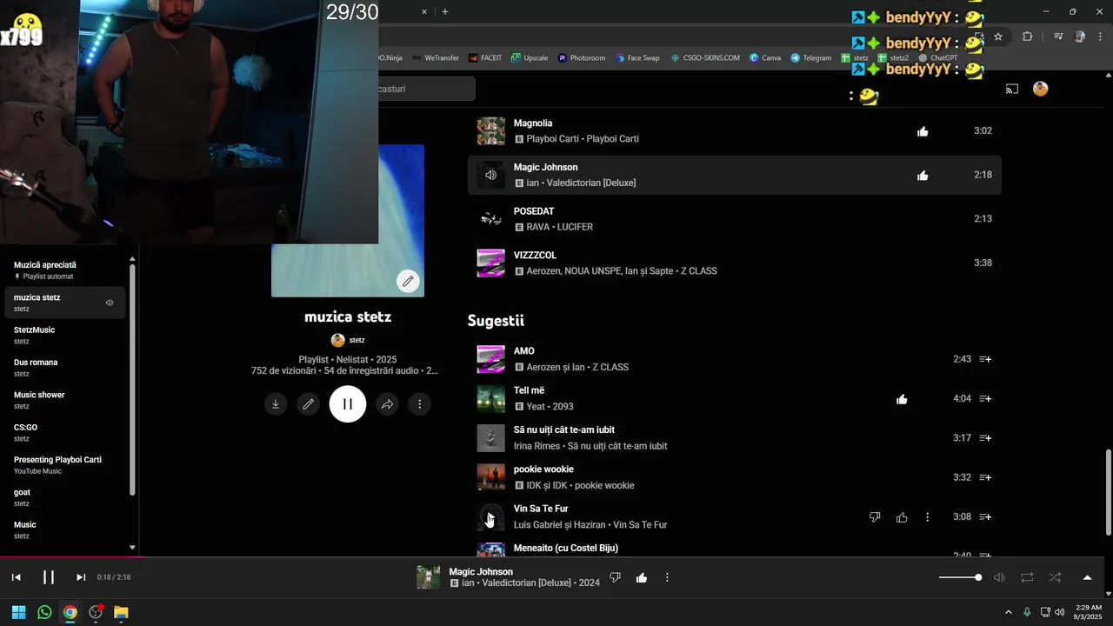
Task: Play the Magnolia track thumbnail
Action: pyautogui.click(x=491, y=131)
